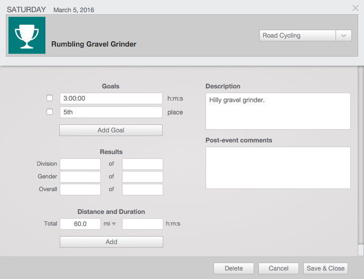
Task: Click the Rumbling Gravel Grinder event title
Action: [x=94, y=44]
